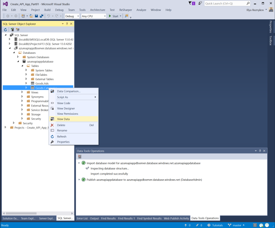275x228 pixels.
Task: Expand the Goods.Ads table node
Action: click(26, 83)
